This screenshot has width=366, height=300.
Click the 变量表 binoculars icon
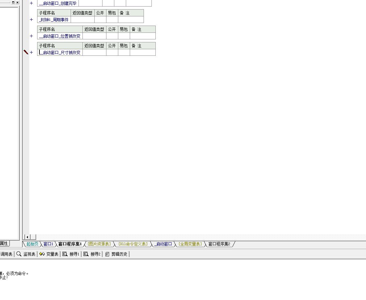(x=42, y=254)
